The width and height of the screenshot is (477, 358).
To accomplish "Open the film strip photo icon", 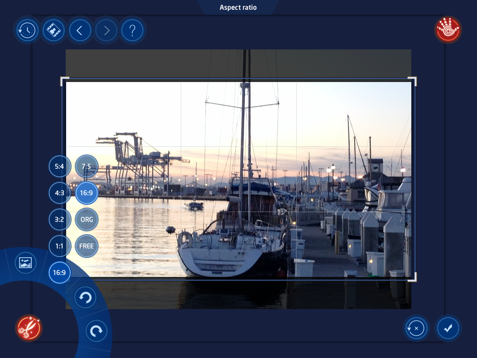I will click(54, 30).
